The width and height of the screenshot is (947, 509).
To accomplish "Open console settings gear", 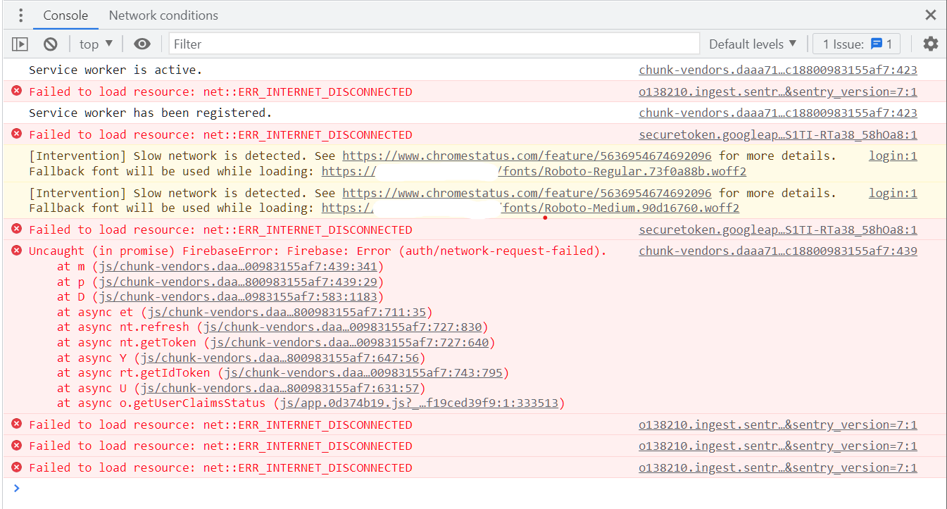I will pyautogui.click(x=931, y=44).
